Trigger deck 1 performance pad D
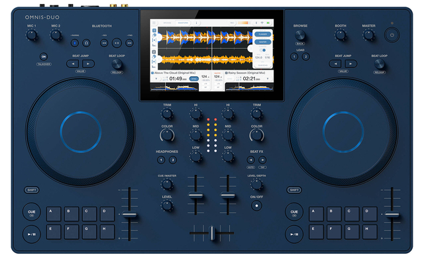Image resolution: width=424 pixels, height=265 pixels. coord(107,214)
